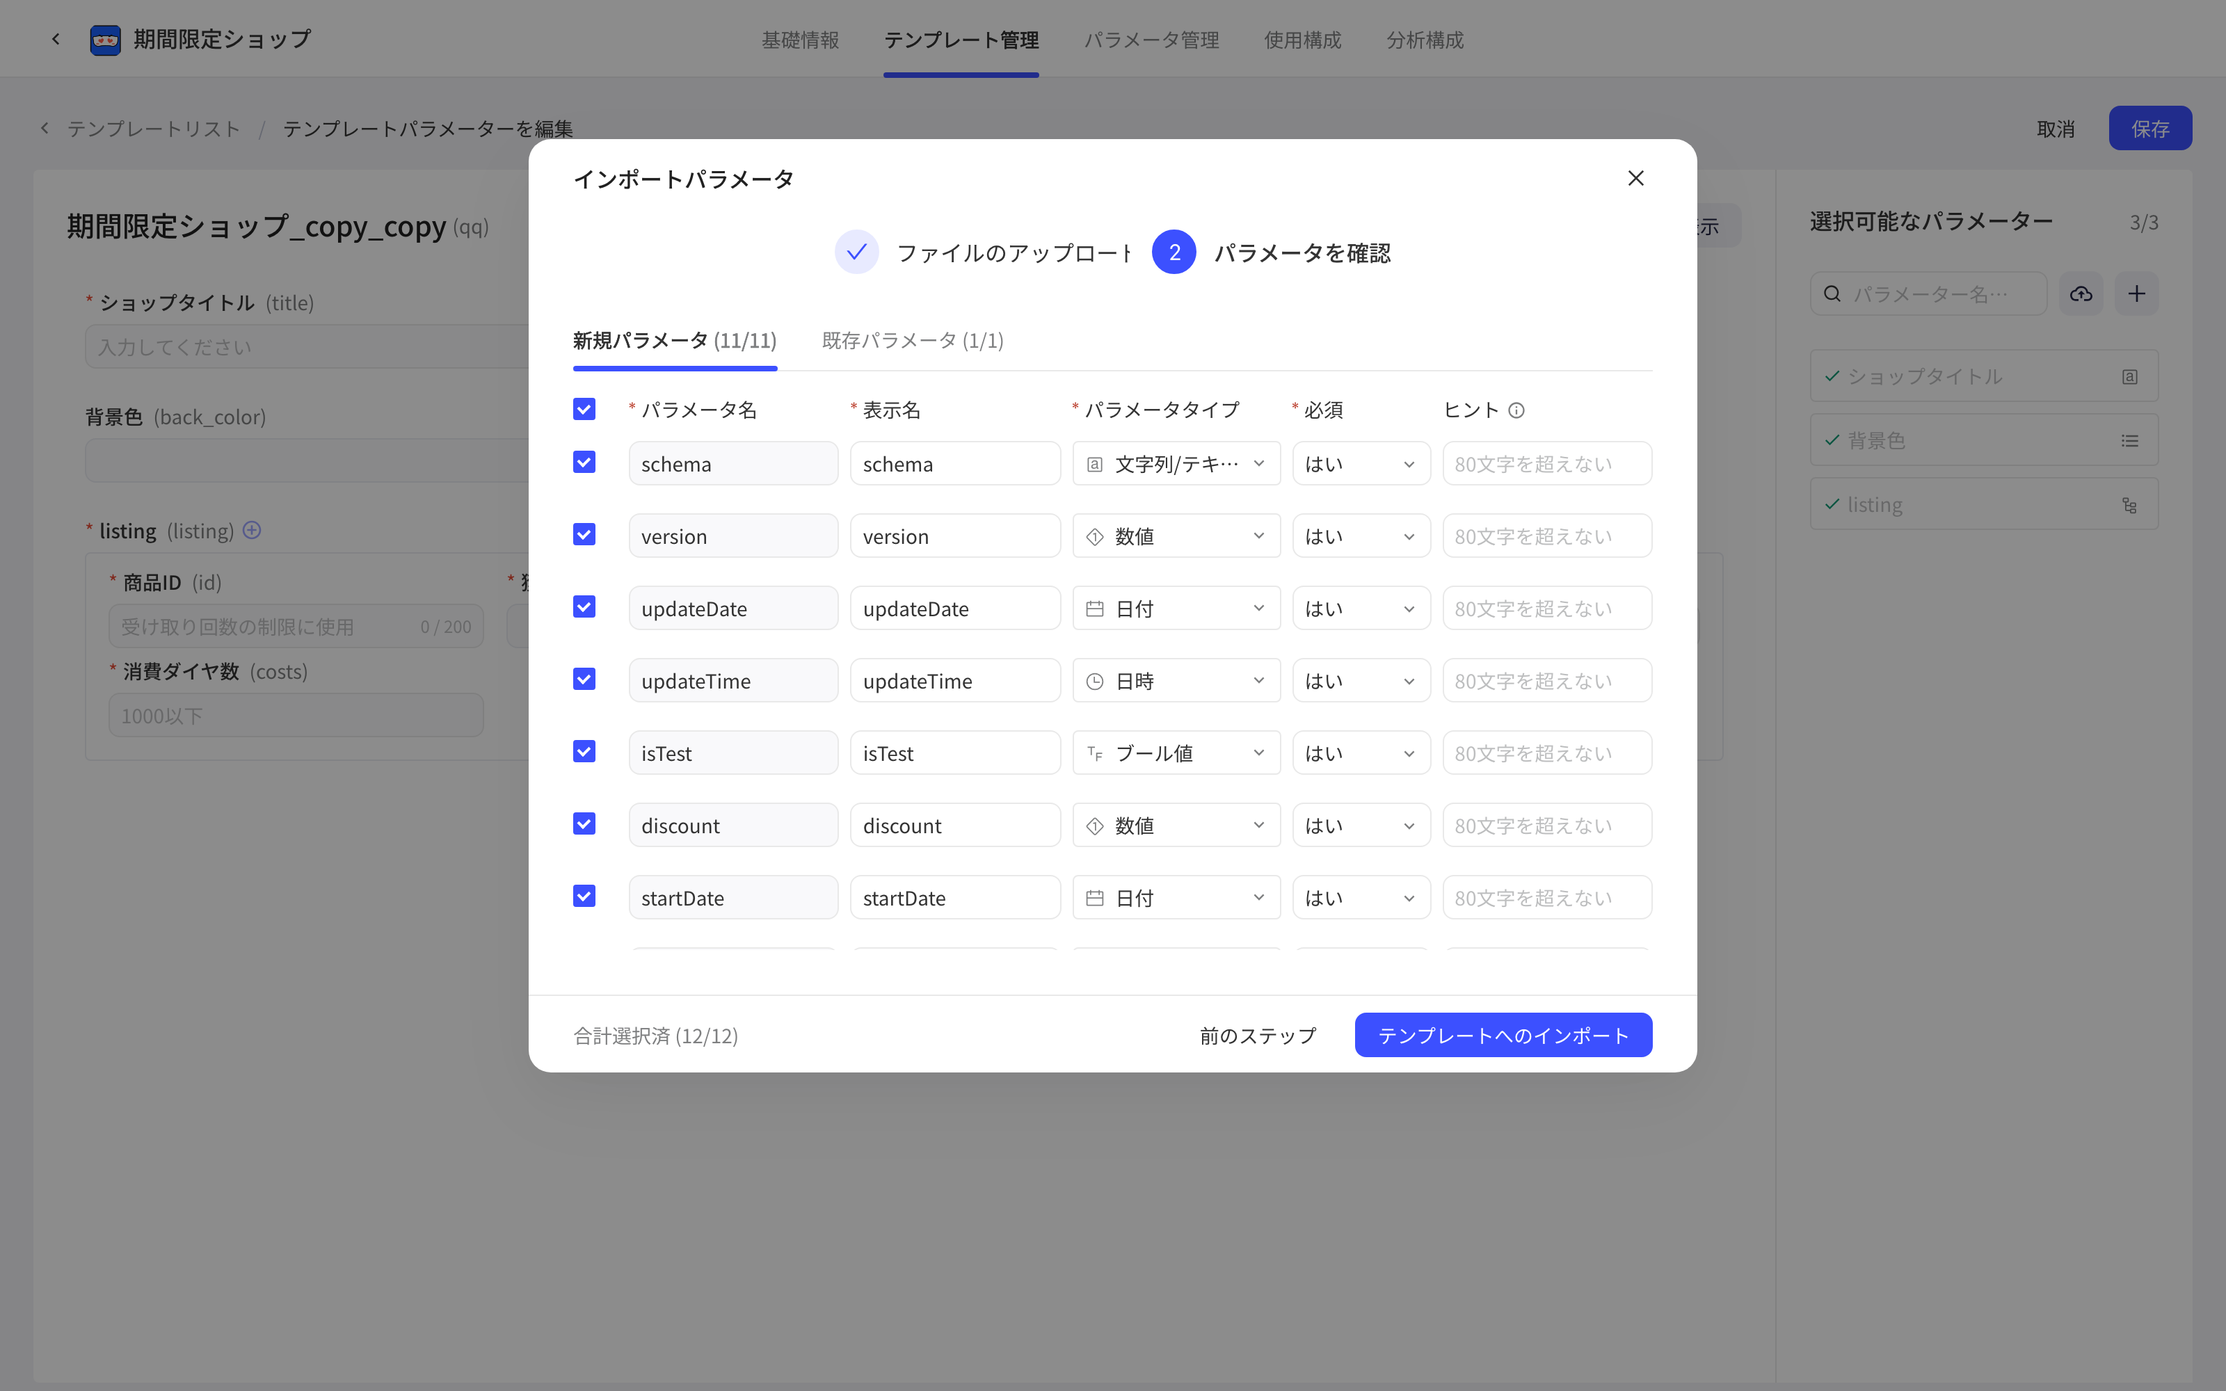Uncheck the schema row checkbox
Screen dimensions: 2226x1391
(x=584, y=462)
